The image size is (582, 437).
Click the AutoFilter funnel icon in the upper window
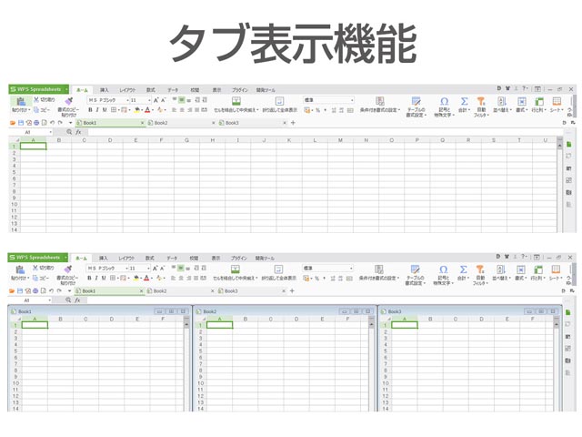[x=481, y=101]
